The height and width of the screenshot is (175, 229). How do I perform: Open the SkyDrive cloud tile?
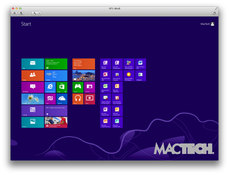point(61,99)
